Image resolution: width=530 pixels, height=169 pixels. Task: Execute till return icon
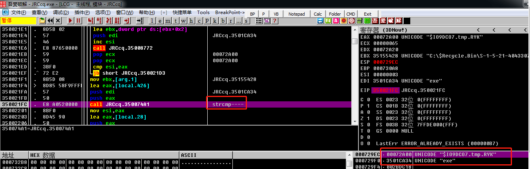pos(127,20)
